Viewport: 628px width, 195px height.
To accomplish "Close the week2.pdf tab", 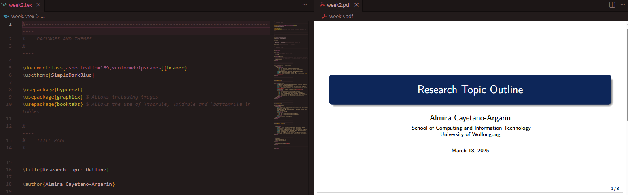I will 356,5.
